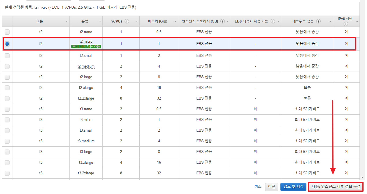
Task: Open vCPUs column info icon
Action: pyautogui.click(x=127, y=21)
